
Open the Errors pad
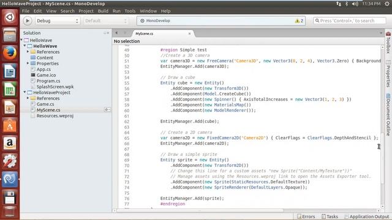pos(306,216)
